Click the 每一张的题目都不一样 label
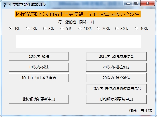The width and height of the screenshot is (157, 117). tap(76, 22)
